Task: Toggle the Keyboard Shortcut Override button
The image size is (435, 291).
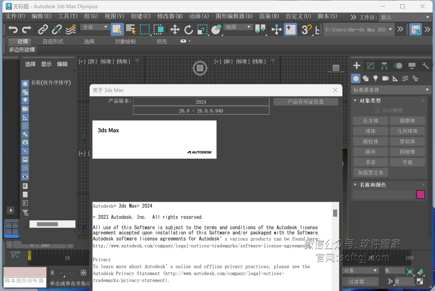Action: point(290,29)
